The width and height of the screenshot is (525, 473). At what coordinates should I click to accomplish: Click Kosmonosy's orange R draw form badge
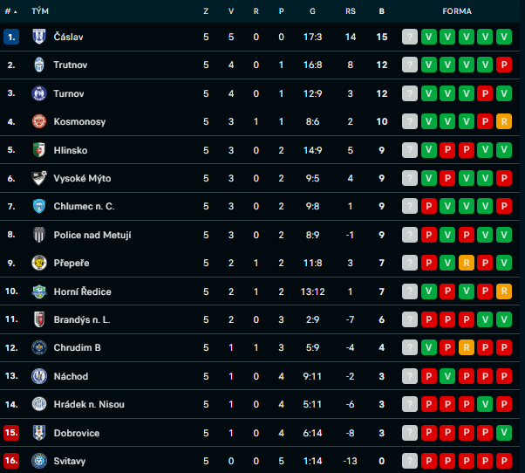click(504, 121)
